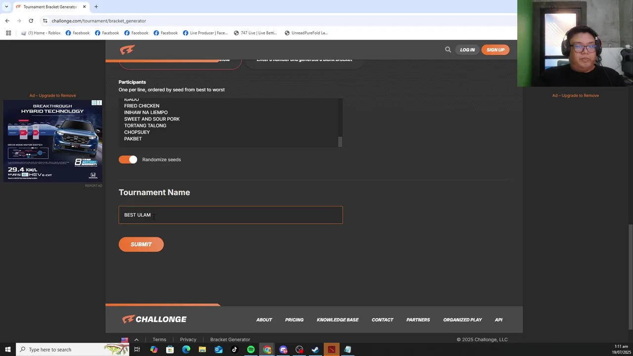Click the Honda hybrid ad image
This screenshot has height=356, width=633.
[x=52, y=141]
